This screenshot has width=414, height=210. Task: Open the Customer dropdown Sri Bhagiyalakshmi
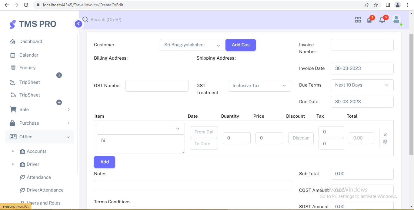coord(192,45)
